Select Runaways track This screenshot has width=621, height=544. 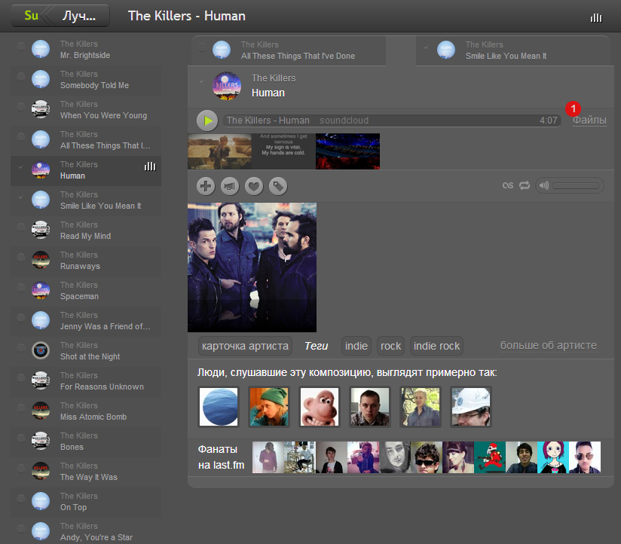coord(86,261)
